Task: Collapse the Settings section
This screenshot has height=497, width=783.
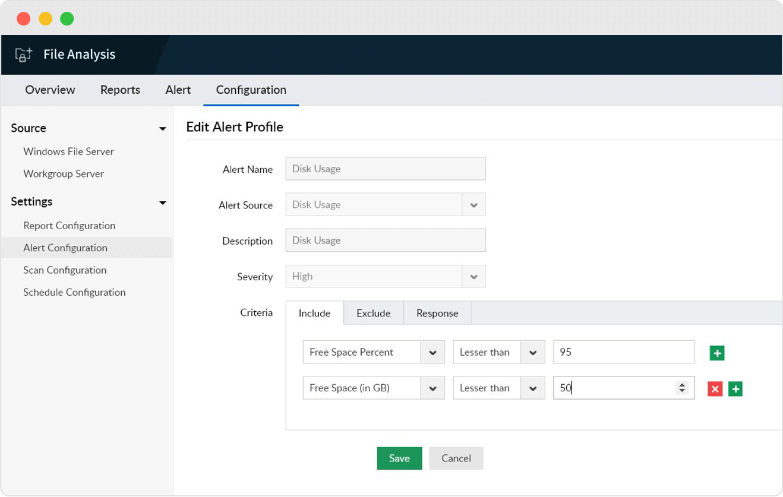Action: pyautogui.click(x=162, y=202)
